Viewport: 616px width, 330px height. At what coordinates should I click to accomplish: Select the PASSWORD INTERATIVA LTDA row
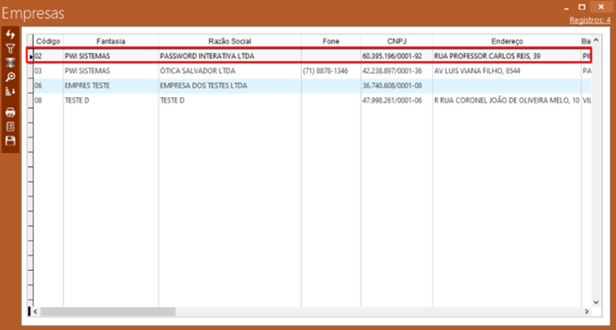309,56
